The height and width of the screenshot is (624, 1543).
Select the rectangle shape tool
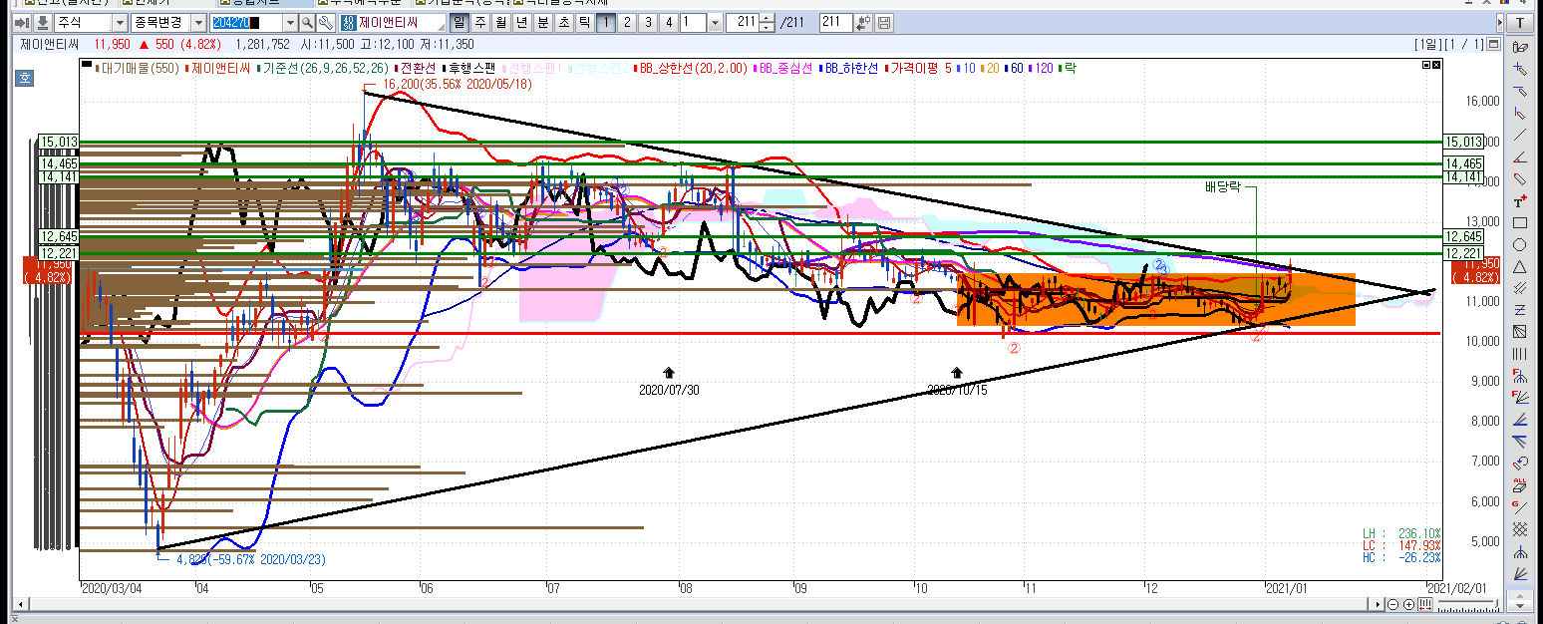(1520, 222)
